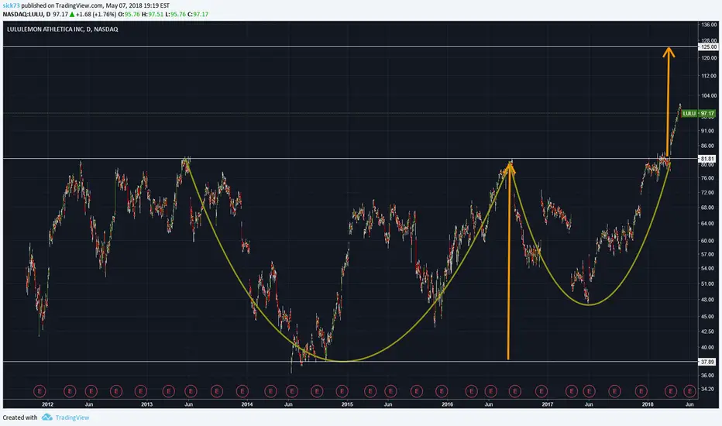
Task: Select the earnings E marker above Jun 2015
Action: click(x=390, y=391)
